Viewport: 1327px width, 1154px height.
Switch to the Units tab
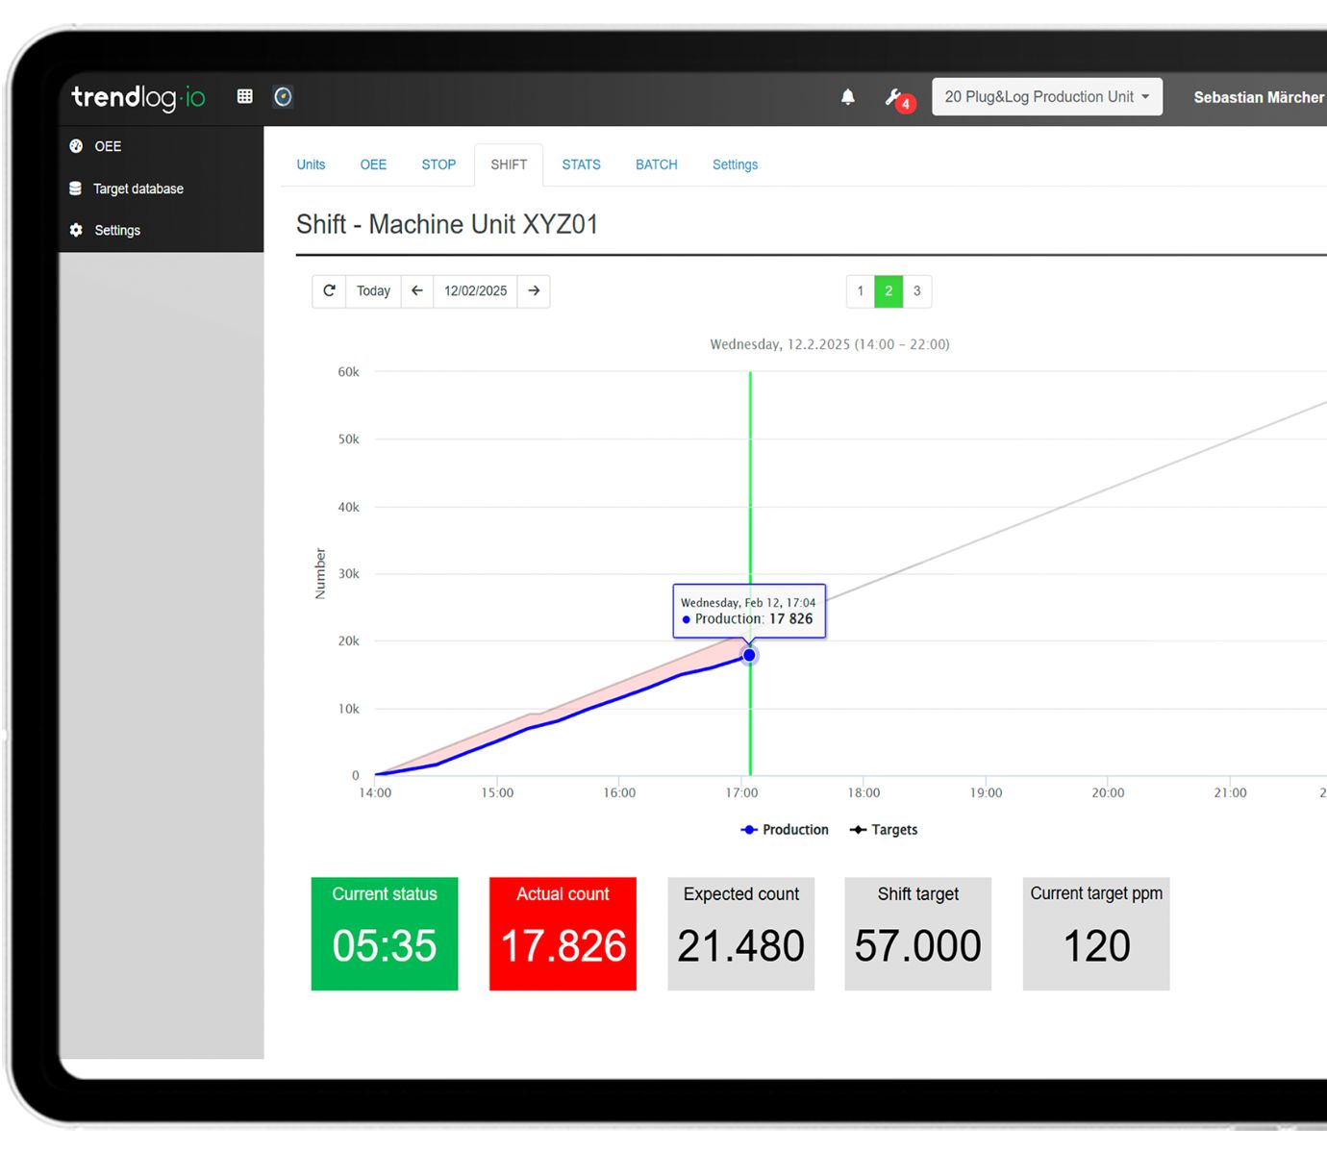311,164
